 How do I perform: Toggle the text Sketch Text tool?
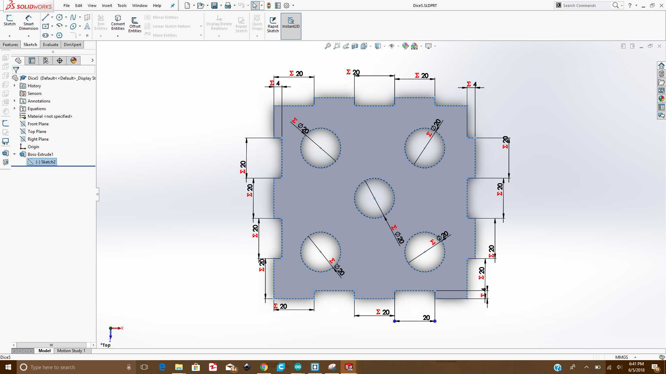tap(87, 26)
